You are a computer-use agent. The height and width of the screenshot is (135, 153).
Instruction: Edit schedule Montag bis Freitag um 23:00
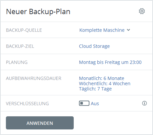pos(110,62)
